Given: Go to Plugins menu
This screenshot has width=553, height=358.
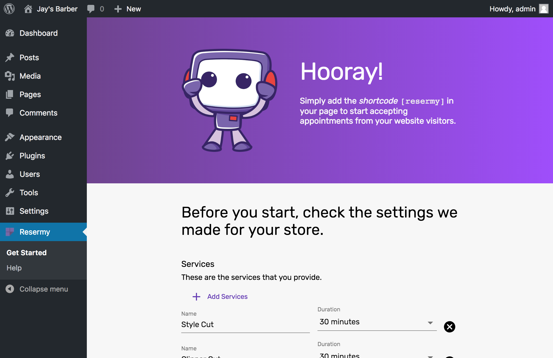Looking at the screenshot, I should click(x=43, y=156).
